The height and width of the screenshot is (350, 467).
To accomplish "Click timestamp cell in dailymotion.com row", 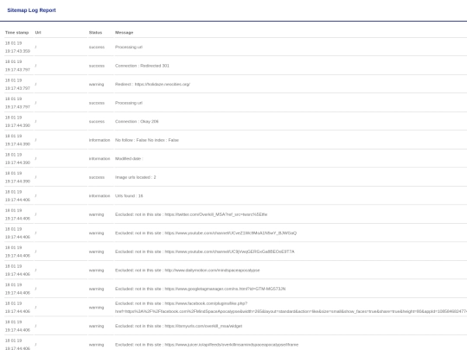I will pos(17,270).
